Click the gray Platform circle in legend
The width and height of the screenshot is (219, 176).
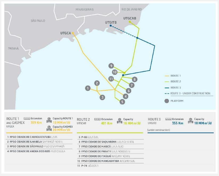click(166, 101)
